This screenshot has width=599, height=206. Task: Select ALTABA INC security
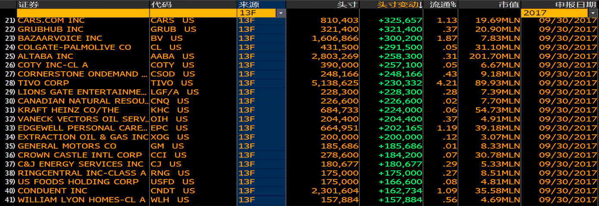click(46, 56)
